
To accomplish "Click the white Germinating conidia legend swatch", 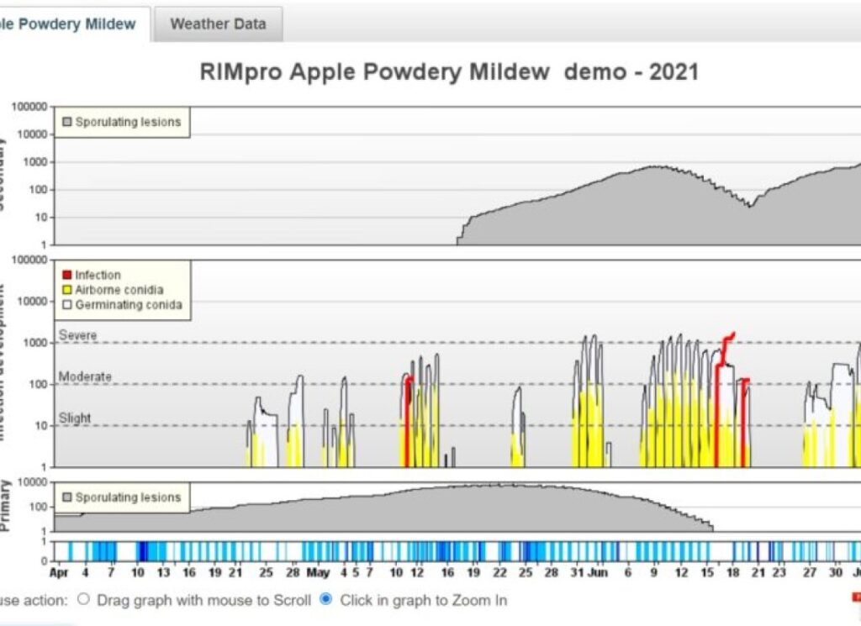I will (x=67, y=304).
